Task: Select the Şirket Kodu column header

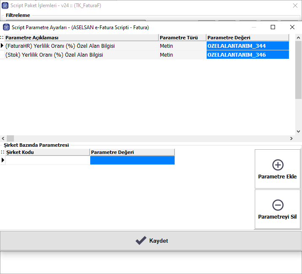Action: coord(46,152)
